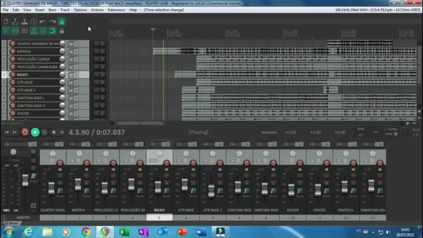Select the RHODE track name
The image size is (423, 238).
24,114
